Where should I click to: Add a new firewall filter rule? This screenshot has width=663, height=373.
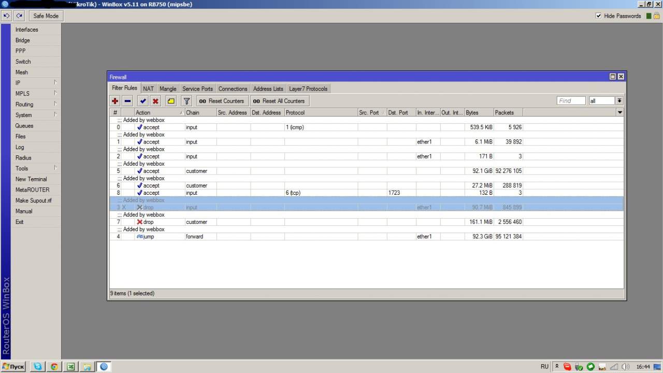(115, 101)
